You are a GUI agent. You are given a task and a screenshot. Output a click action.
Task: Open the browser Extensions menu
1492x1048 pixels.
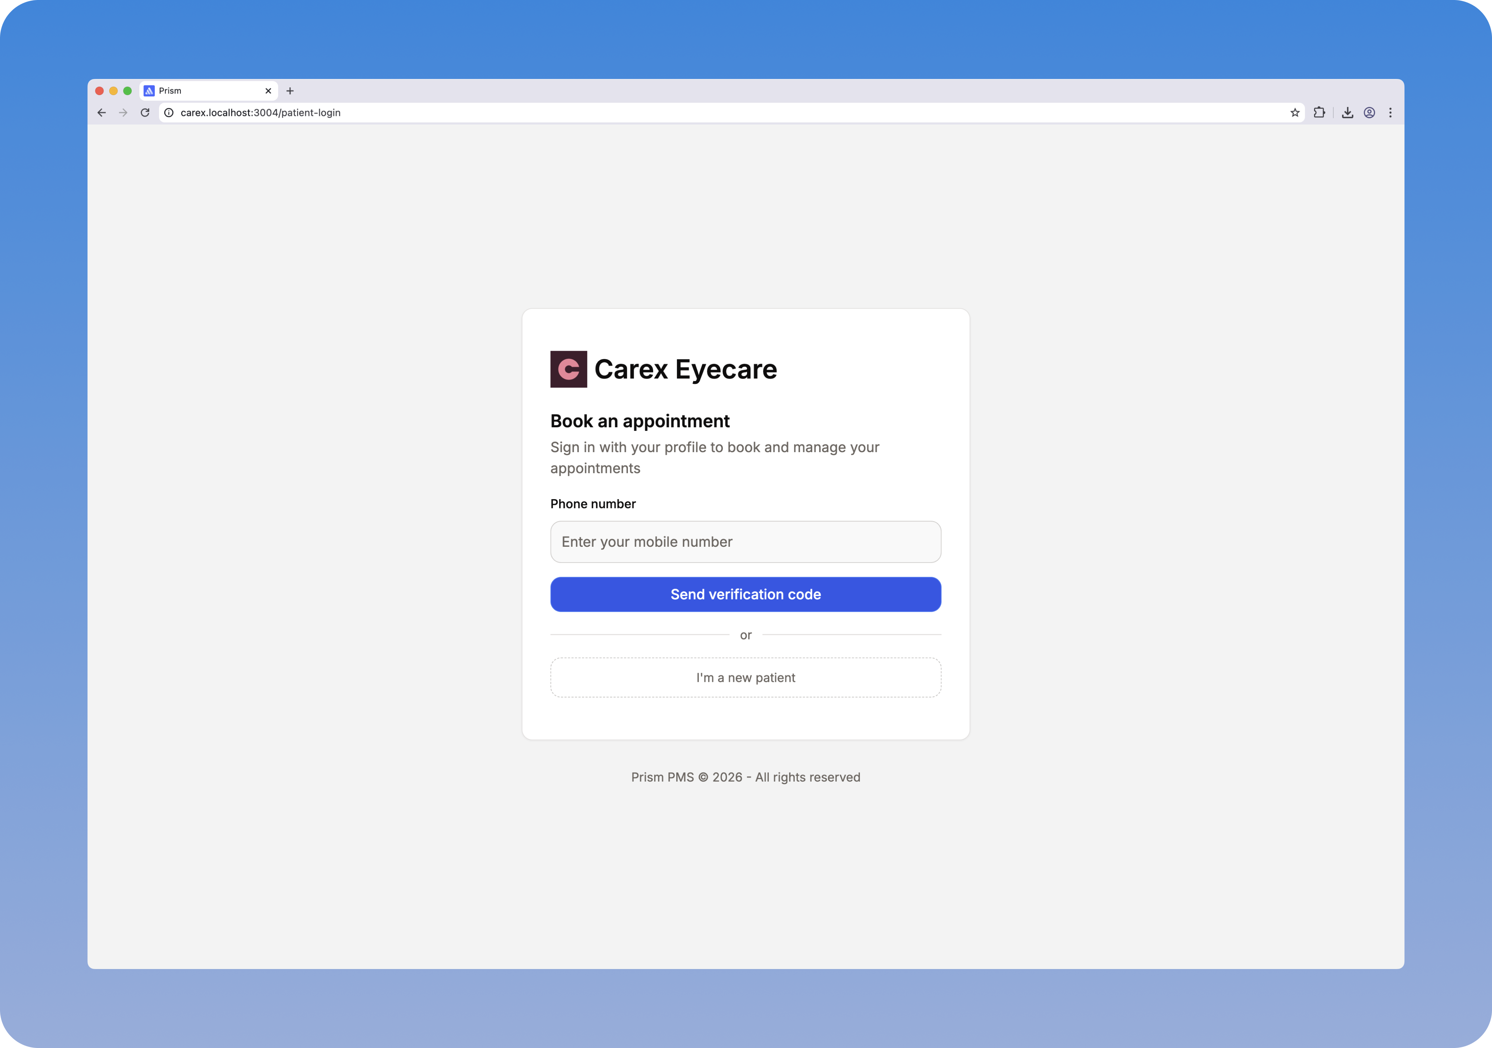[1320, 112]
